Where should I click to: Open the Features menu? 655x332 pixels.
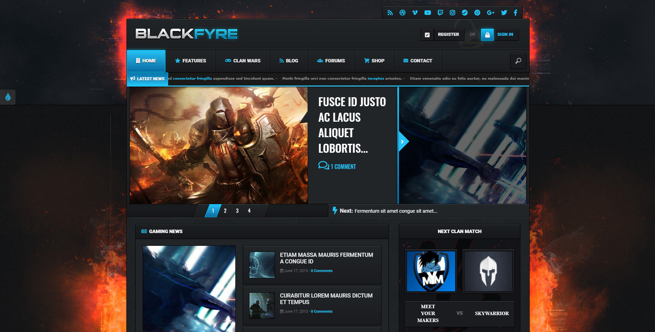190,61
